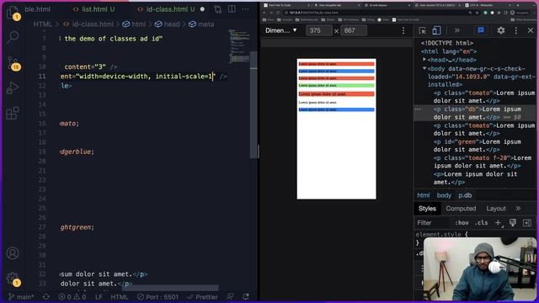Switch to the ble.html editor tab
Screen dimensions: 539x303
click(x=37, y=9)
